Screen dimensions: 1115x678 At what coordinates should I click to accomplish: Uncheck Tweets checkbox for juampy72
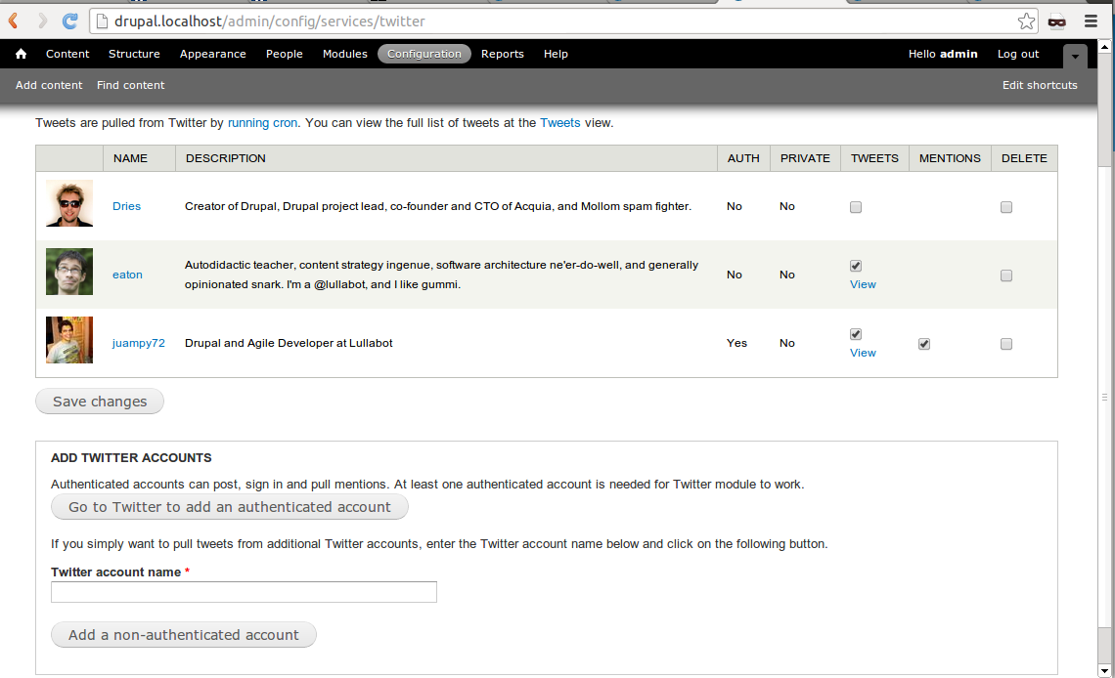856,334
